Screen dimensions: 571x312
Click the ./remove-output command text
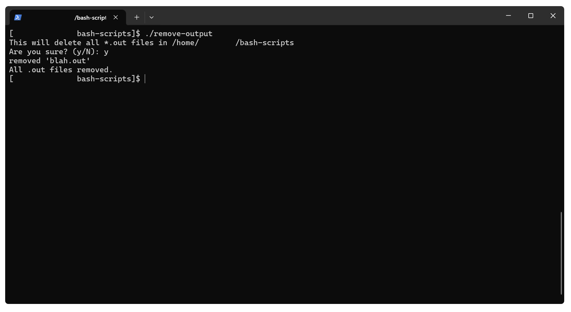pyautogui.click(x=179, y=34)
